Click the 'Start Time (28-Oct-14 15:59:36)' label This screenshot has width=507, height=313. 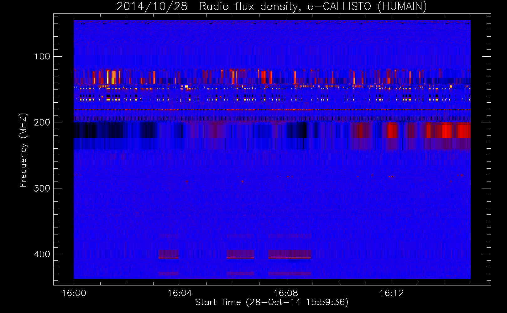pyautogui.click(x=272, y=302)
